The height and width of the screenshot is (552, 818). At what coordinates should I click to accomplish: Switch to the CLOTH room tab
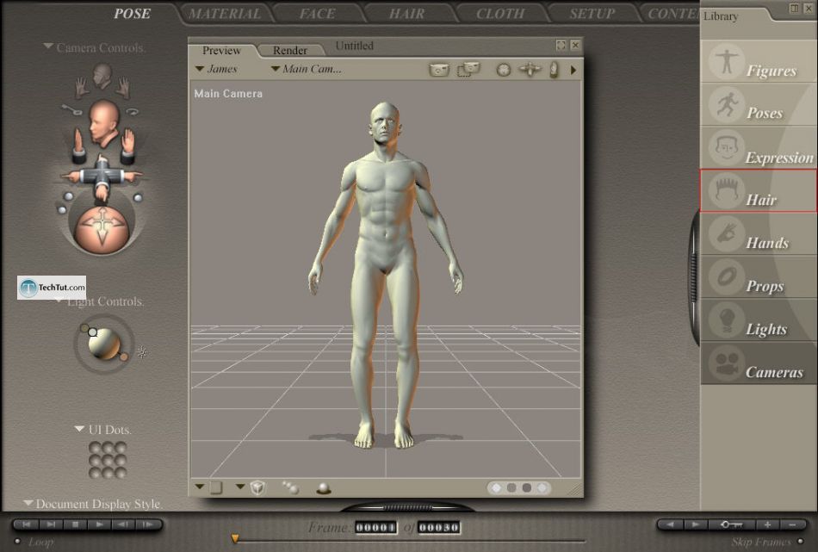pyautogui.click(x=500, y=14)
